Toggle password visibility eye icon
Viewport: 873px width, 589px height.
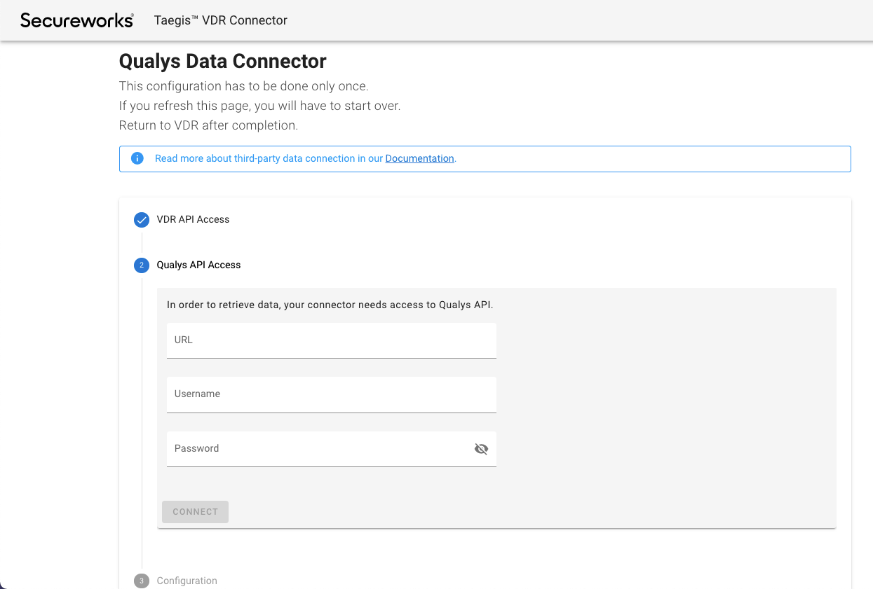(x=481, y=449)
